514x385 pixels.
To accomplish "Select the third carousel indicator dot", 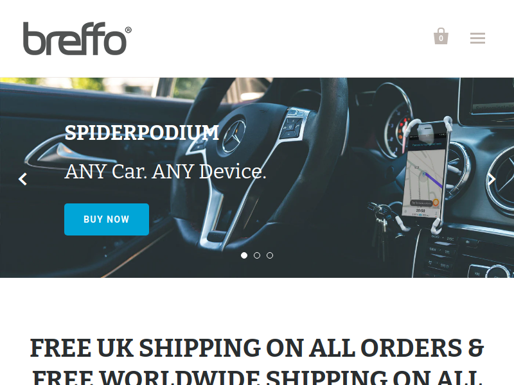I will 270,255.
